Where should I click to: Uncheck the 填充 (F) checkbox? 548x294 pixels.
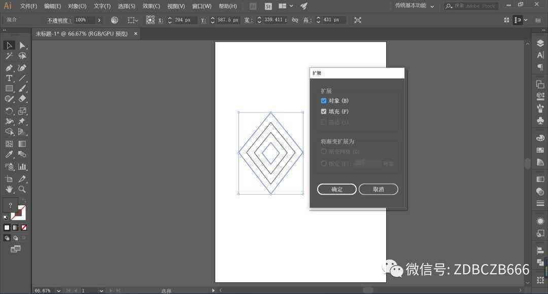324,112
